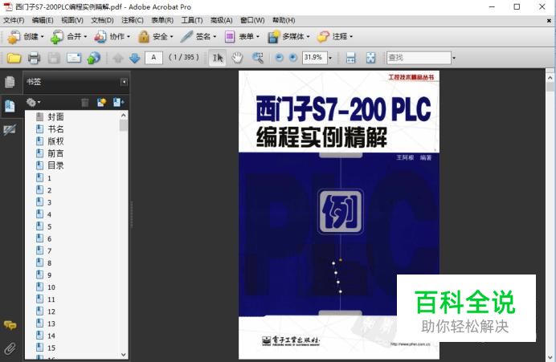Close the document with menu bar X
The width and height of the screenshot is (556, 362).
point(549,21)
